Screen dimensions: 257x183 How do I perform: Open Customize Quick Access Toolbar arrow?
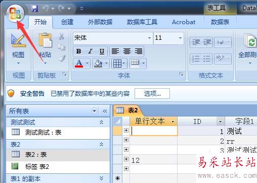(82, 9)
